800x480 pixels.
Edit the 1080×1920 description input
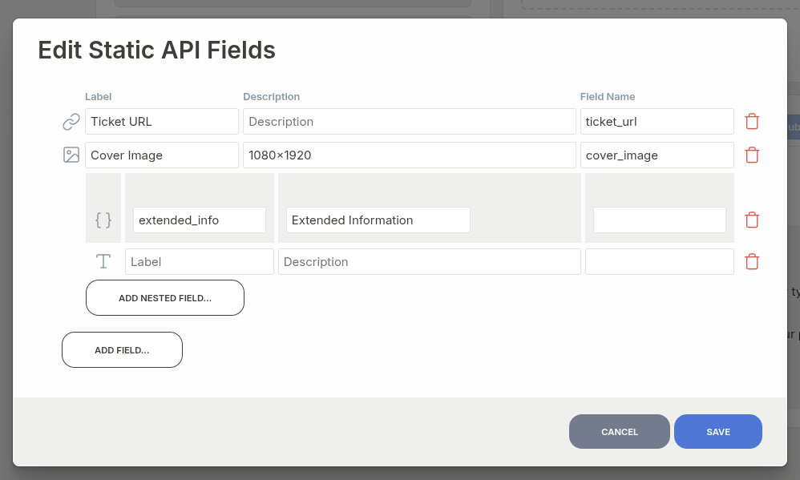(409, 155)
